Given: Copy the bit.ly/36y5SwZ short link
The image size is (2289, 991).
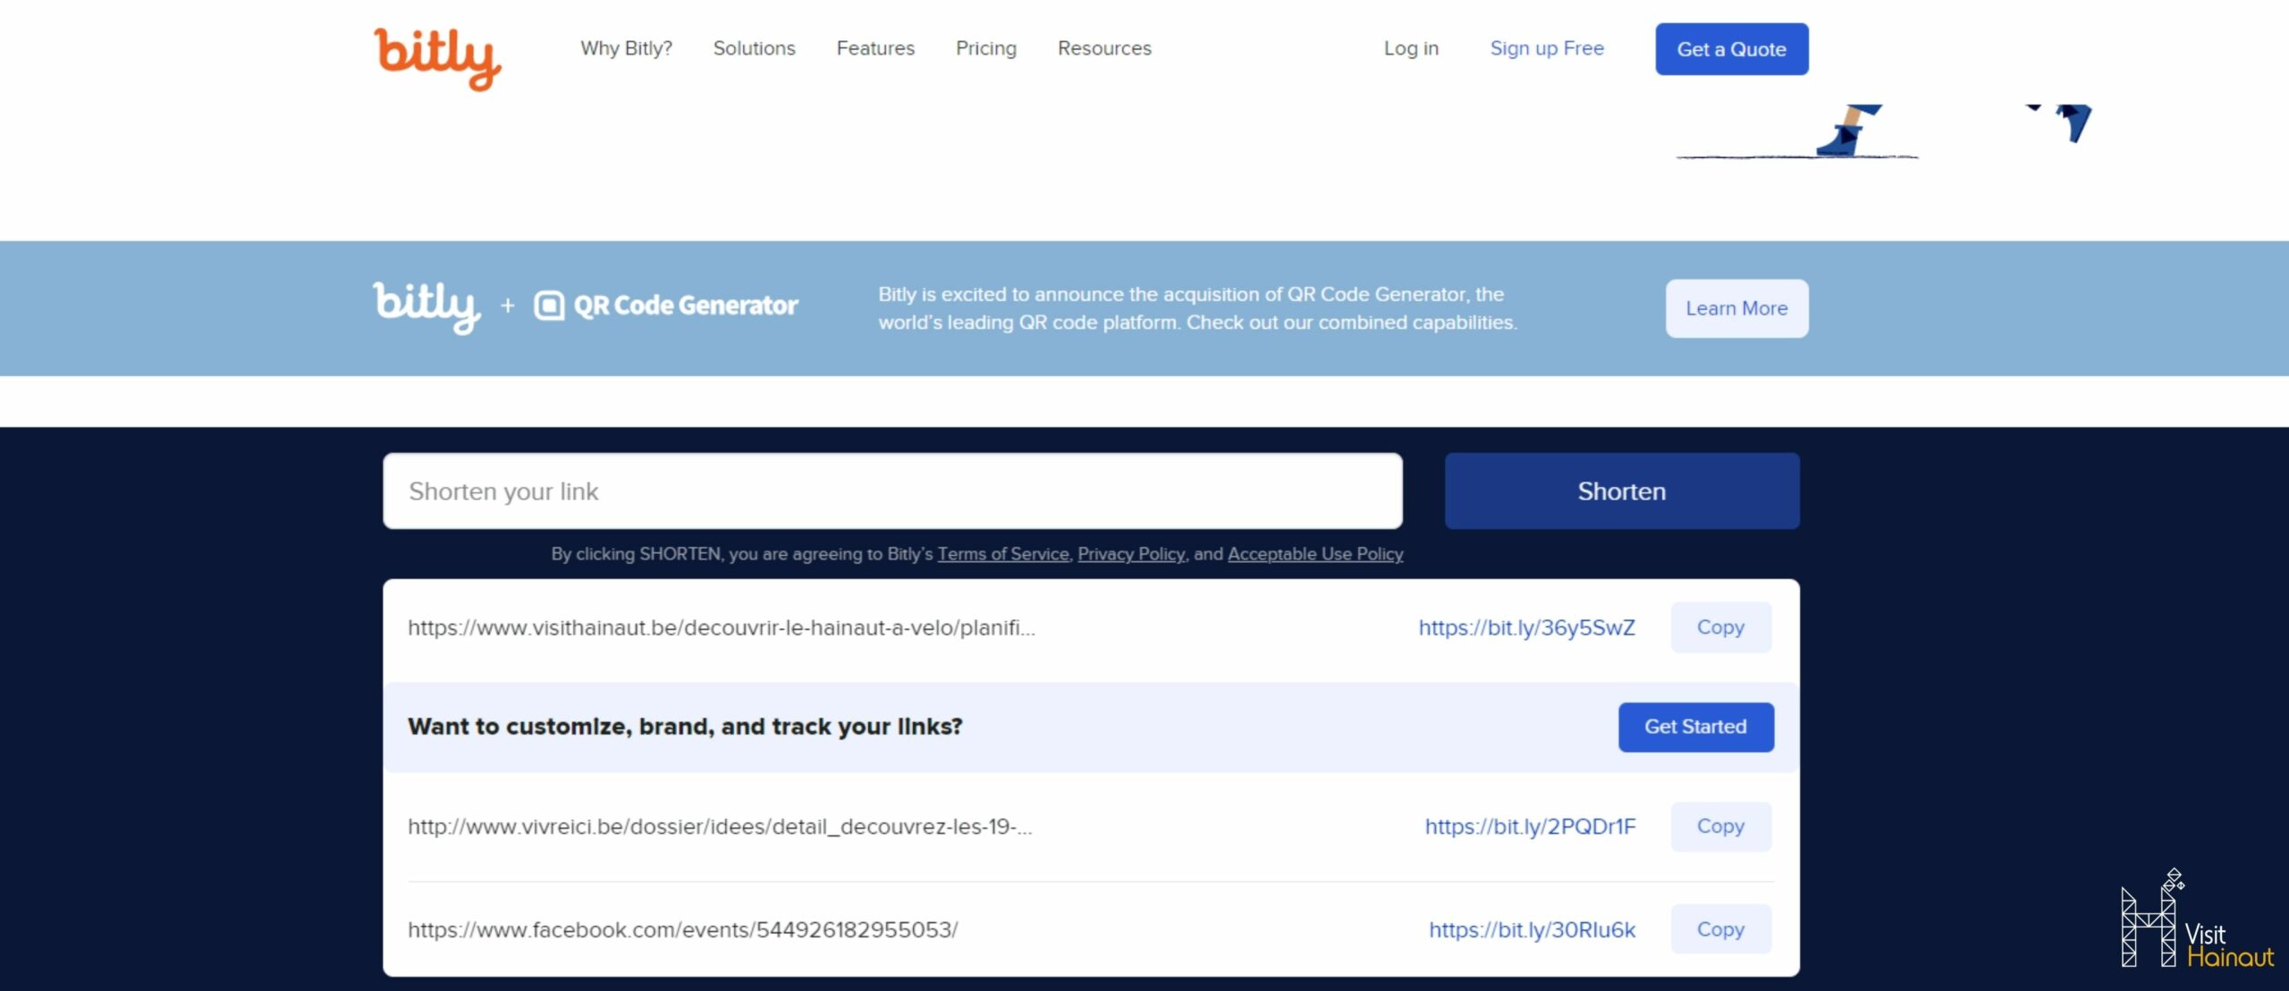Looking at the screenshot, I should [x=1719, y=627].
